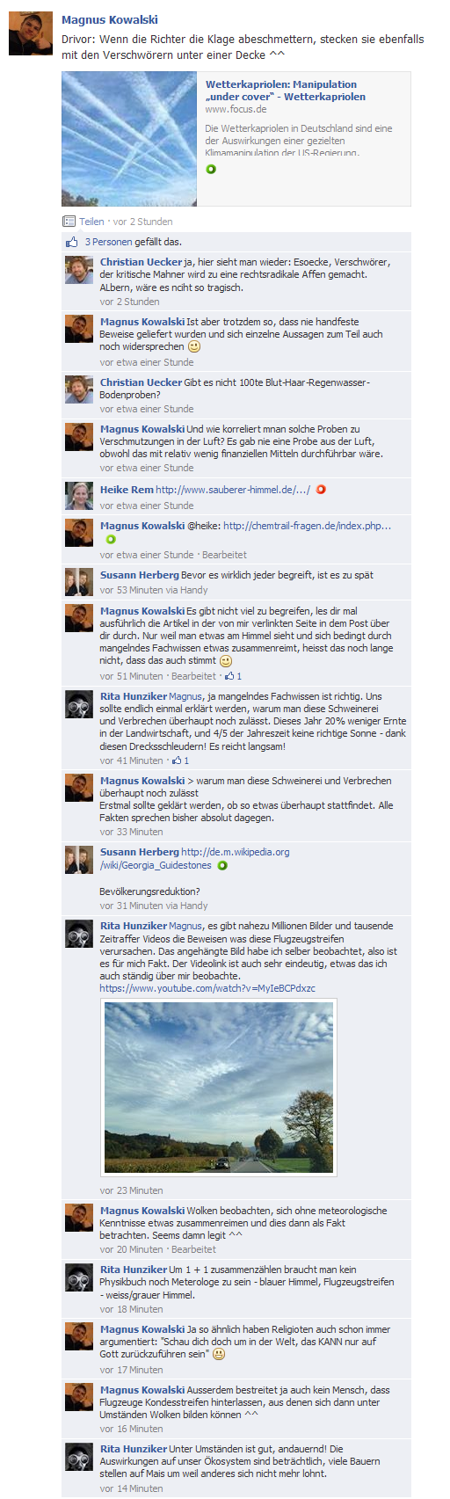
Task: Click the Teilen share link
Action: pyautogui.click(x=91, y=222)
